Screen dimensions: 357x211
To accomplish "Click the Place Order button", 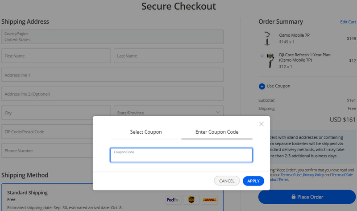I will pos(307,197).
